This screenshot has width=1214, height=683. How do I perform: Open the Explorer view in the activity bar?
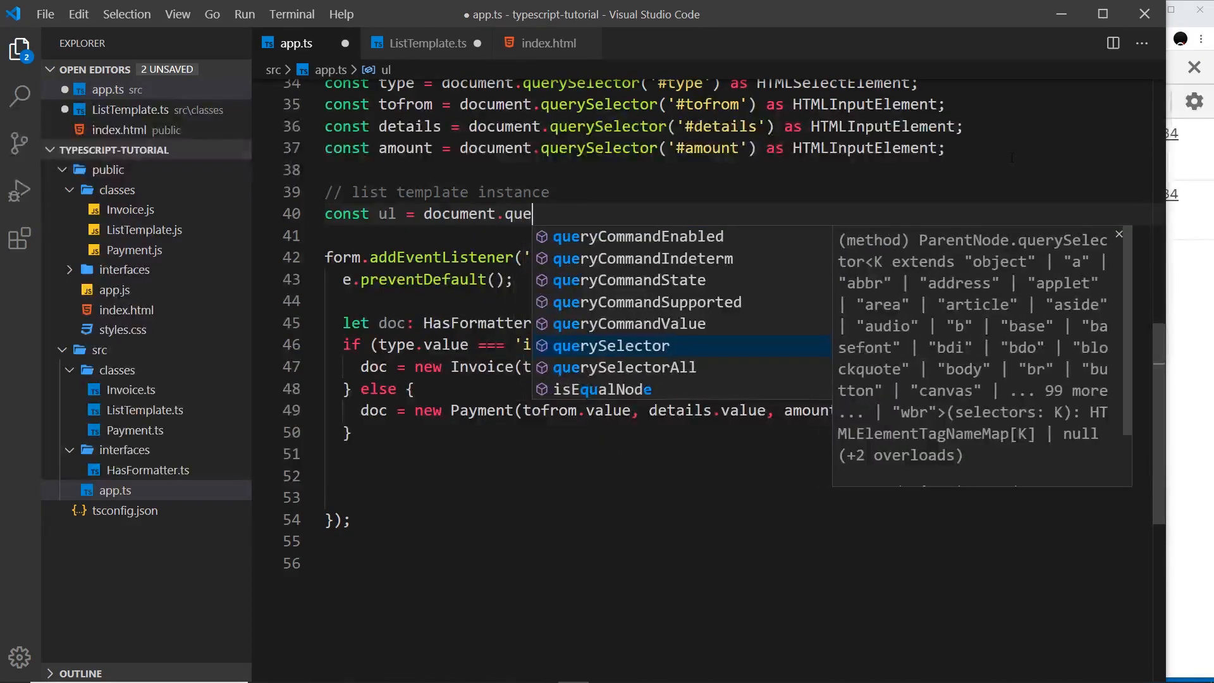tap(20, 49)
